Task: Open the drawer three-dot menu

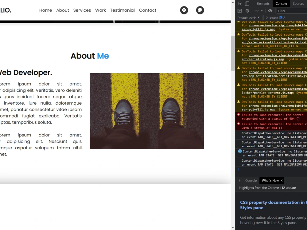Action: coord(240,181)
